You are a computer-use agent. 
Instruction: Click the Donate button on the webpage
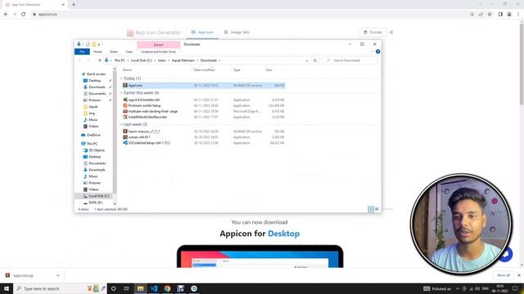click(373, 33)
